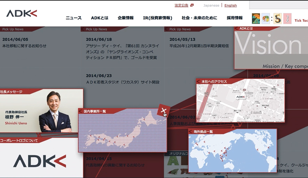Click the 代表取締役社長 title text

click(x=16, y=112)
